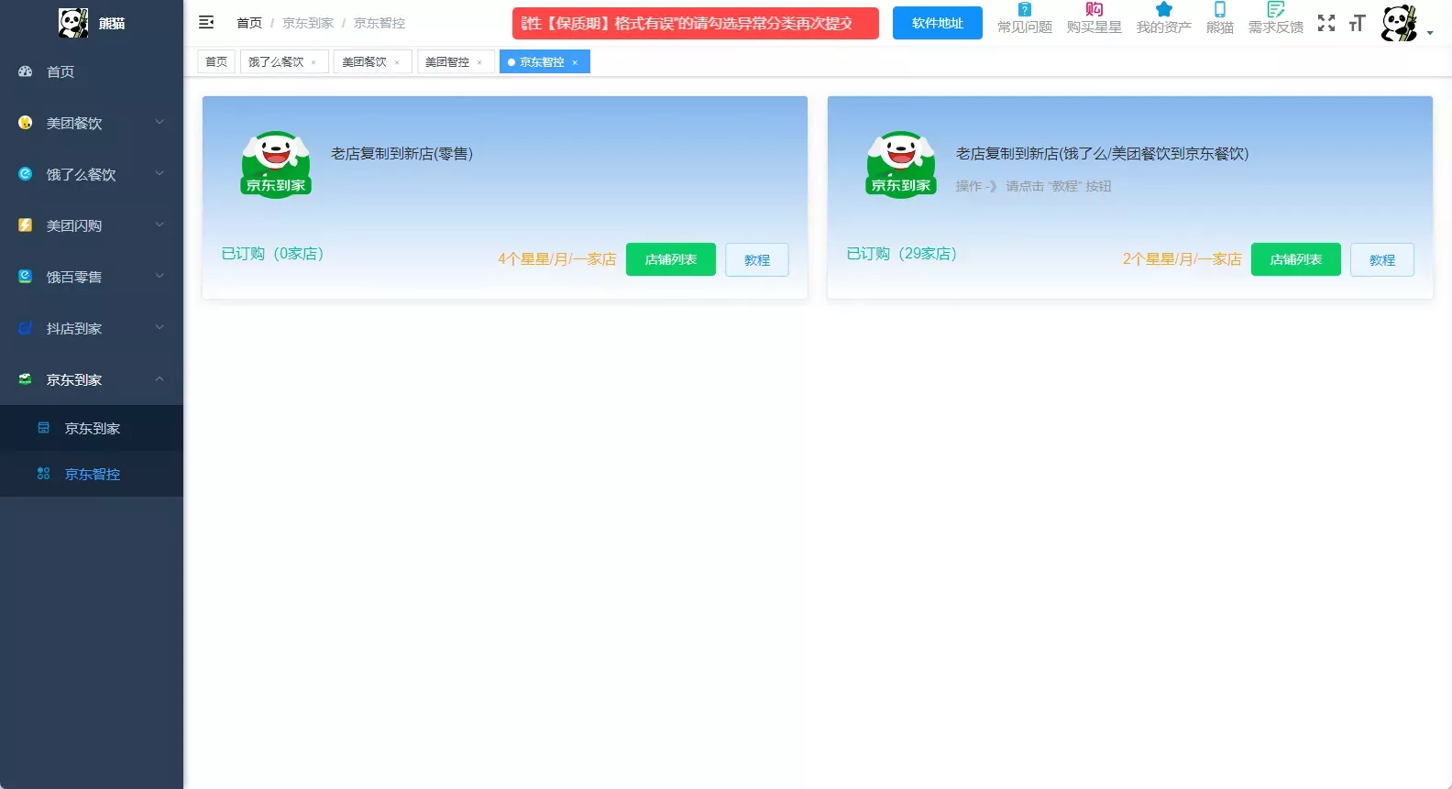This screenshot has width=1452, height=789.
Task: Click the 美团餐饮 sidebar icon
Action: (x=26, y=123)
